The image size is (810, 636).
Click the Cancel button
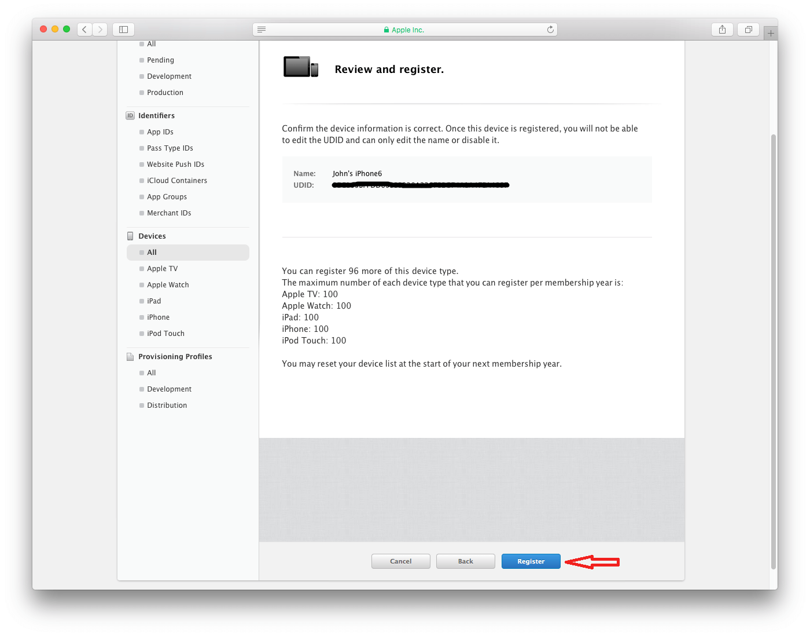point(401,561)
